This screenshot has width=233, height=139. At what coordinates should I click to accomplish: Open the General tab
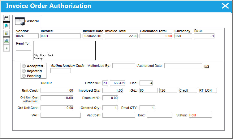coord(27,21)
